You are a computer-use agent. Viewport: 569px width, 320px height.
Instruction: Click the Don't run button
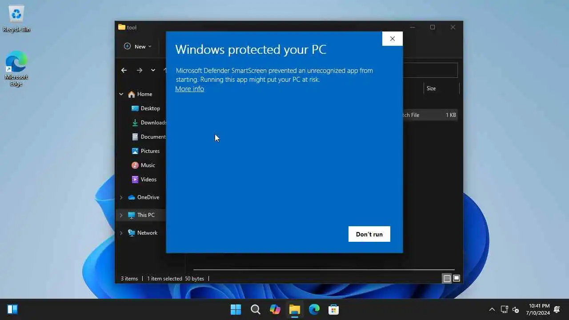click(x=369, y=234)
